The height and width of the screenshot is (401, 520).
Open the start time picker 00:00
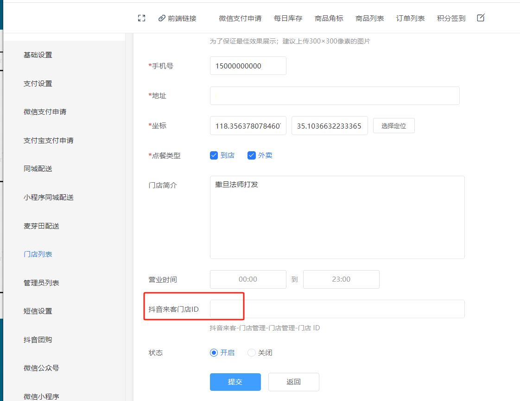click(248, 279)
